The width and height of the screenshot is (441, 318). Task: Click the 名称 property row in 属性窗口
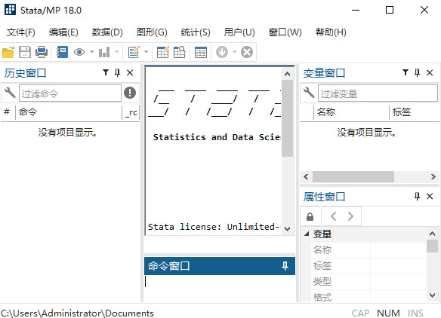369,250
